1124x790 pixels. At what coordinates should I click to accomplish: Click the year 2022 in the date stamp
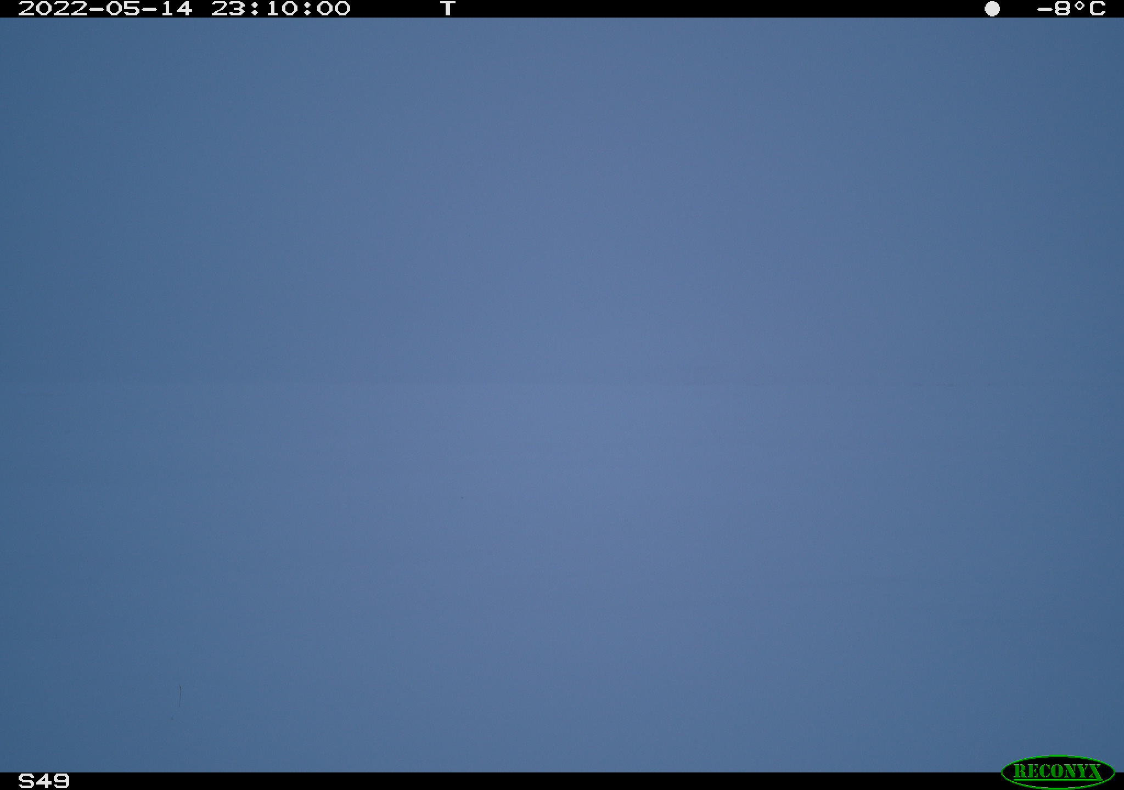[53, 9]
